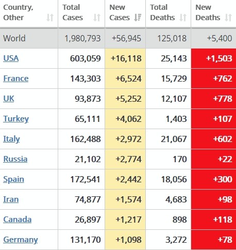Open the France country link

click(x=16, y=79)
